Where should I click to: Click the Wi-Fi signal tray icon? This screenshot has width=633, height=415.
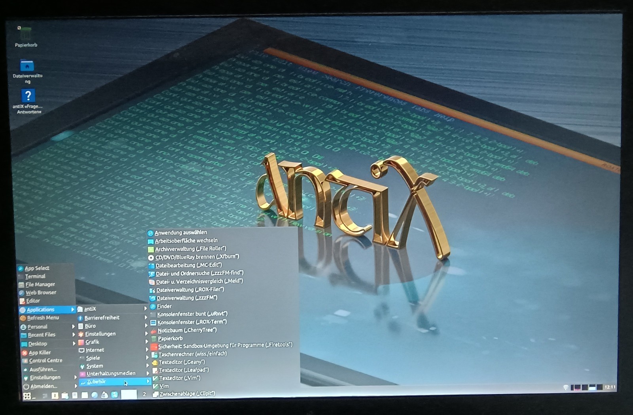click(566, 387)
